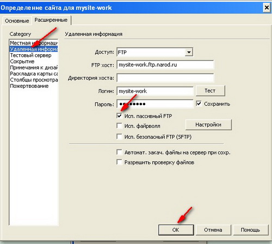Viewport: 272px width, 244px height.
Task: Click the Пароль password field
Action: click(155, 104)
